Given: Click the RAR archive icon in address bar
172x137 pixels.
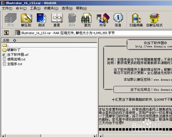Looking at the screenshot, I should 18,33.
